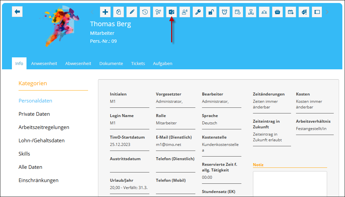This screenshot has width=345, height=197.
Task: Click the key icon in toolbar
Action: (198, 12)
